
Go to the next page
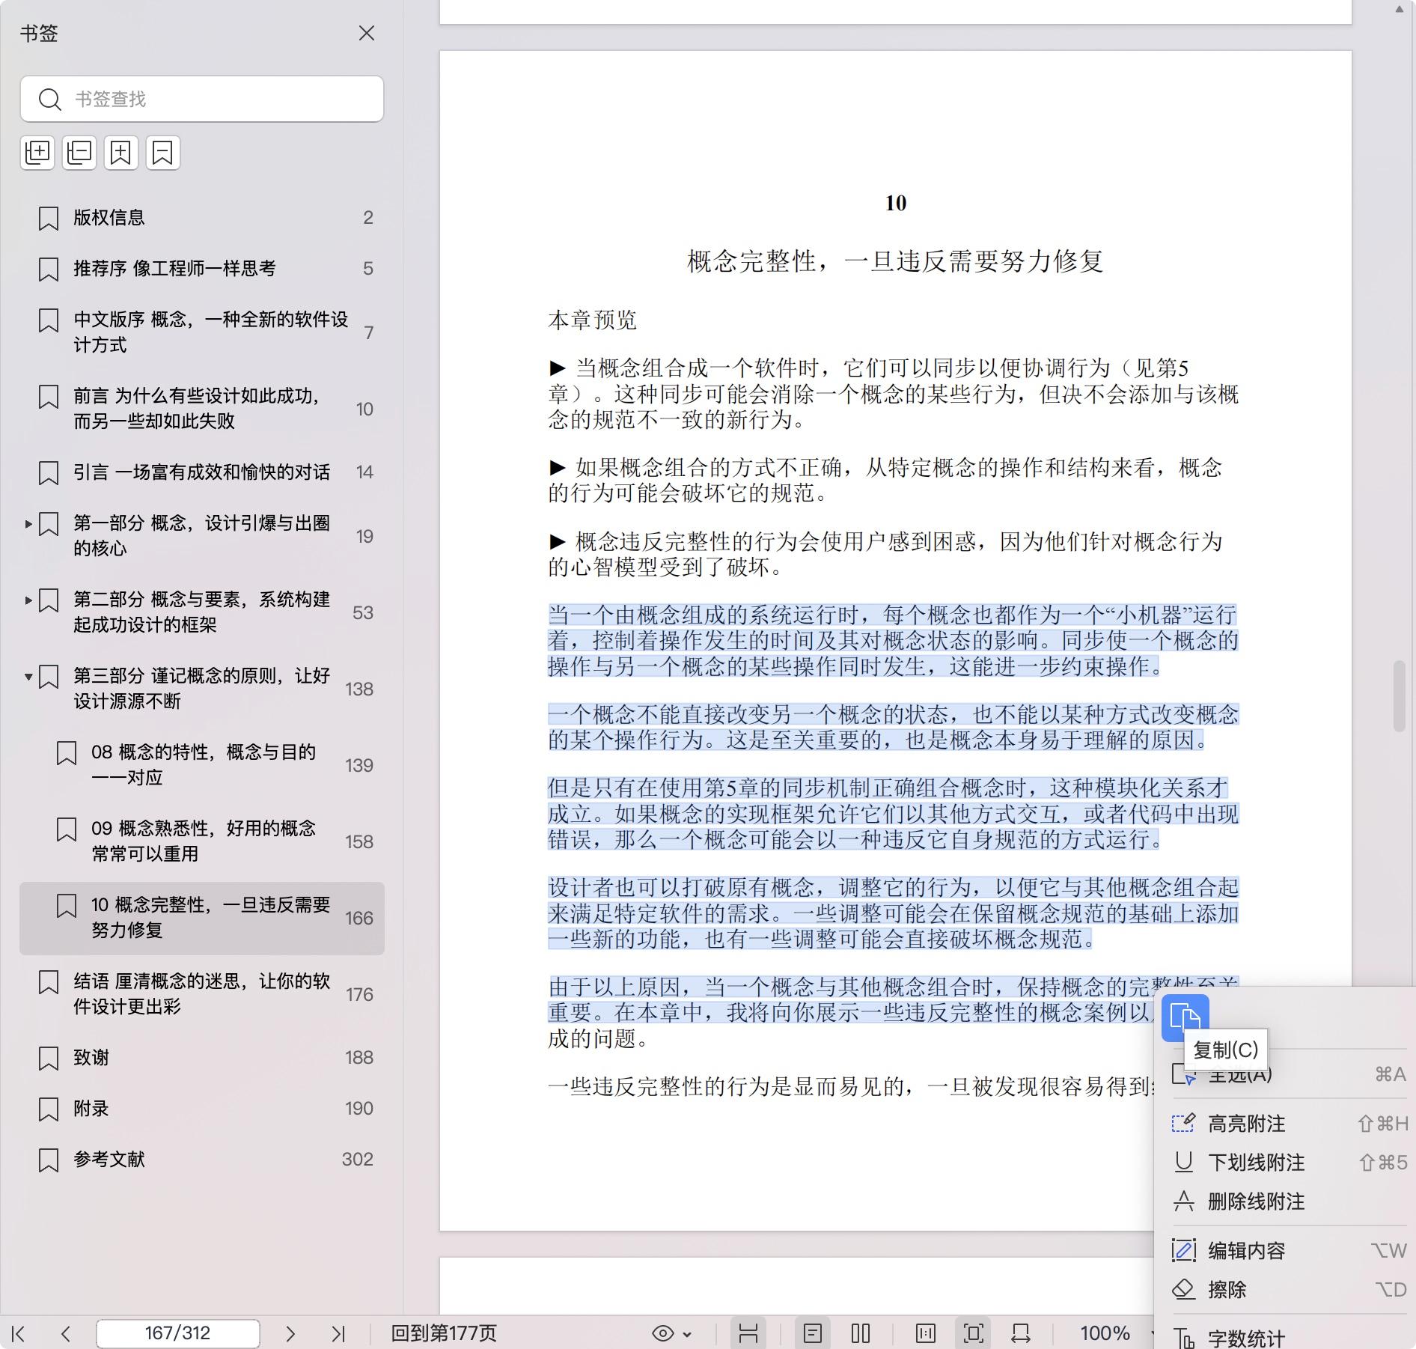click(x=290, y=1333)
